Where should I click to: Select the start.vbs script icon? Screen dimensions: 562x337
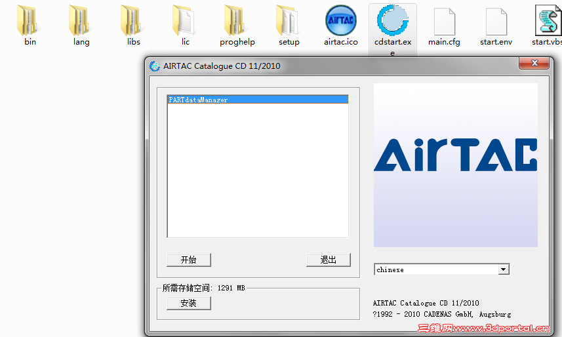tap(548, 20)
